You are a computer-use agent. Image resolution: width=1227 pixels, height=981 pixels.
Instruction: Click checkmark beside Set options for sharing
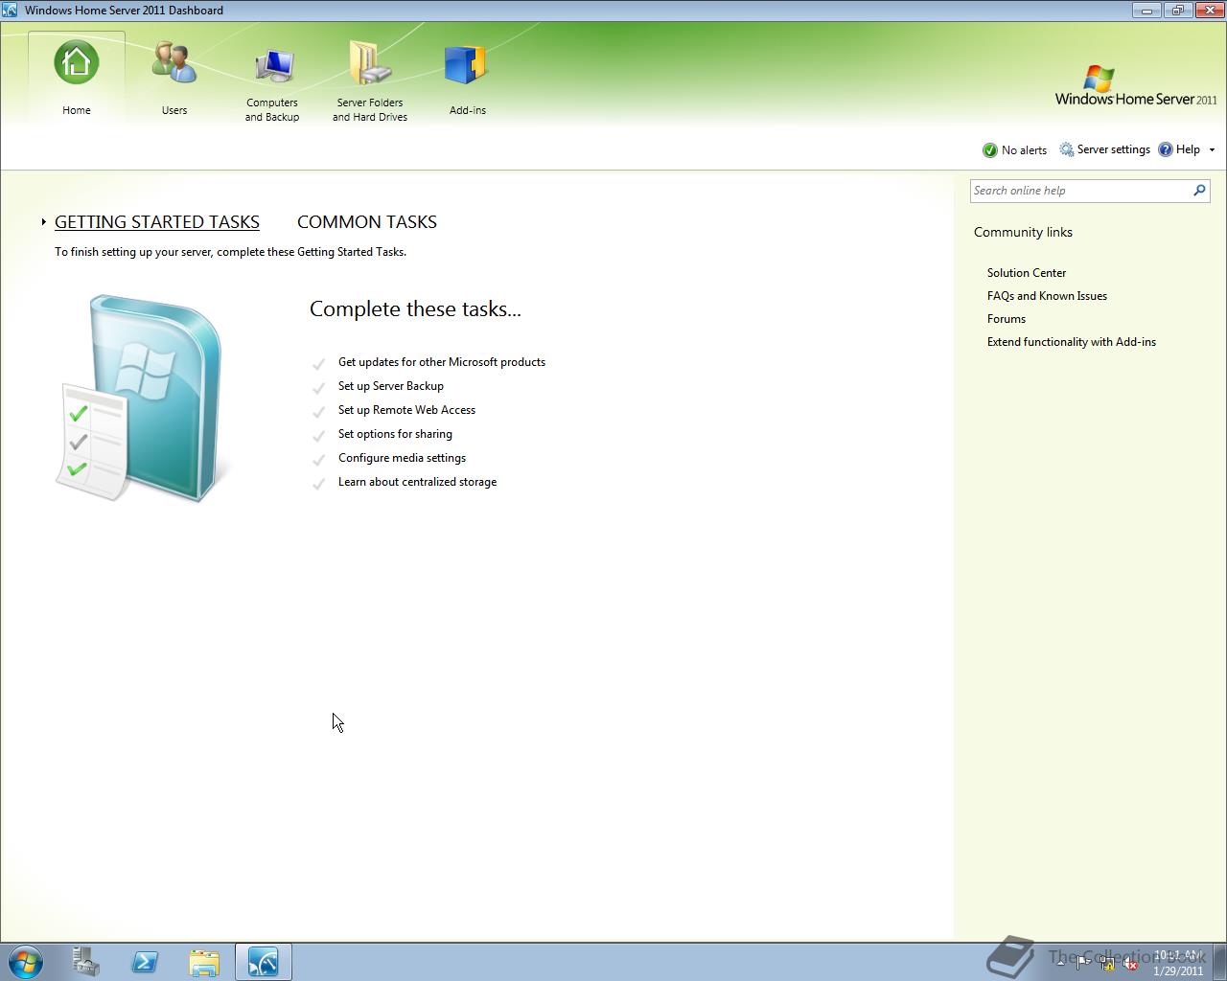(x=318, y=435)
